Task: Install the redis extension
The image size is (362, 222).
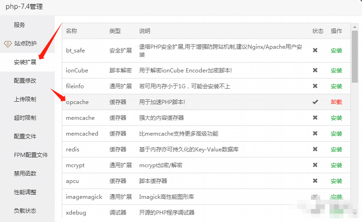Action: pyautogui.click(x=336, y=150)
